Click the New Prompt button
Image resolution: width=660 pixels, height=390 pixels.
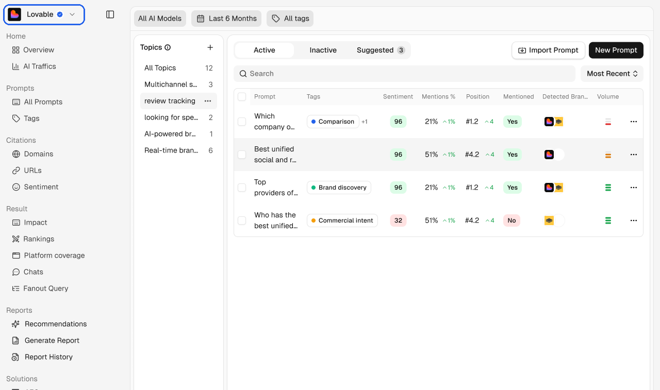click(616, 50)
